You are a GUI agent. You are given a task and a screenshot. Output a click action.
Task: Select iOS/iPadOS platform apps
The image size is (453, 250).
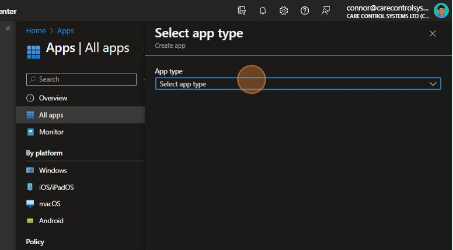(56, 187)
